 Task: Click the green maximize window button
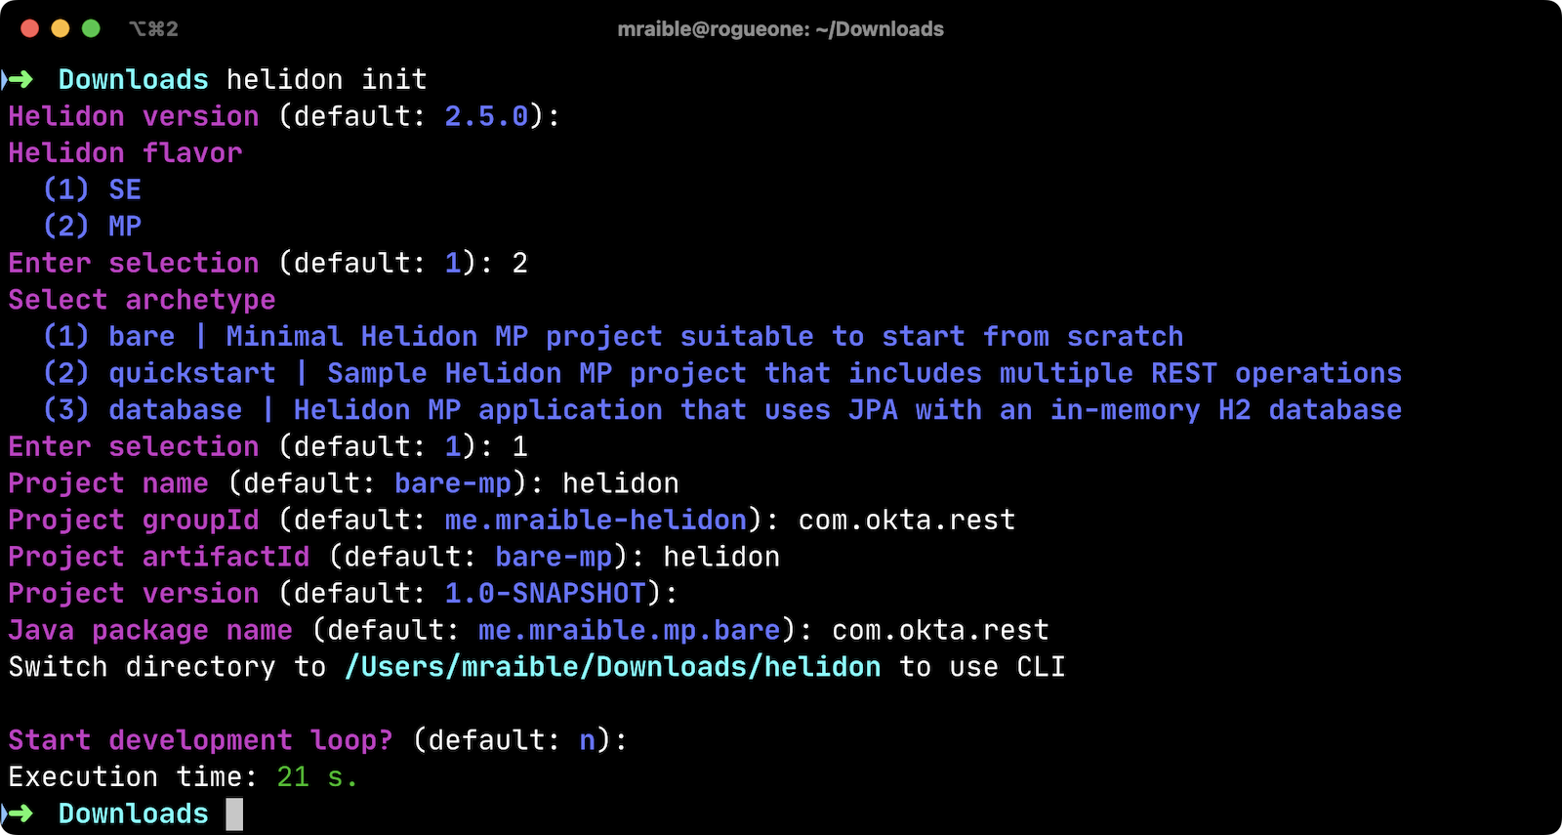pyautogui.click(x=91, y=28)
